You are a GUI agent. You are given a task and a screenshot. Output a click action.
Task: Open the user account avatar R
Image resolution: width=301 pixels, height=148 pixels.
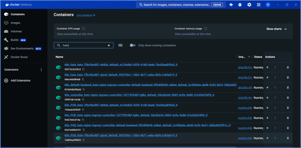pos(268,5)
